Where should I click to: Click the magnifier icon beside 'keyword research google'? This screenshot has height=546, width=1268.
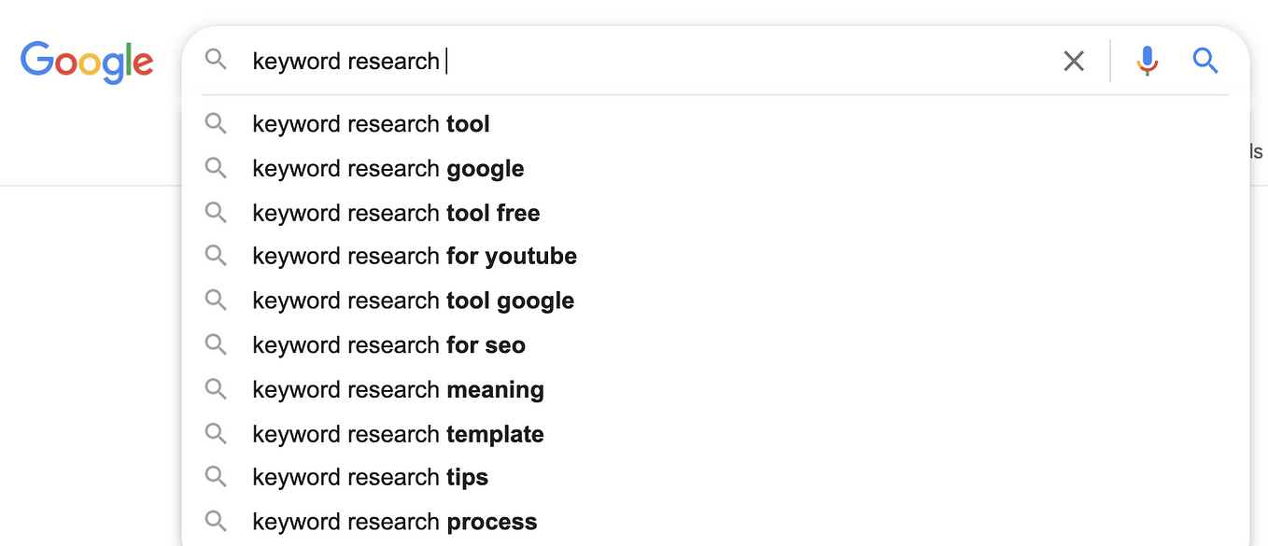point(216,168)
